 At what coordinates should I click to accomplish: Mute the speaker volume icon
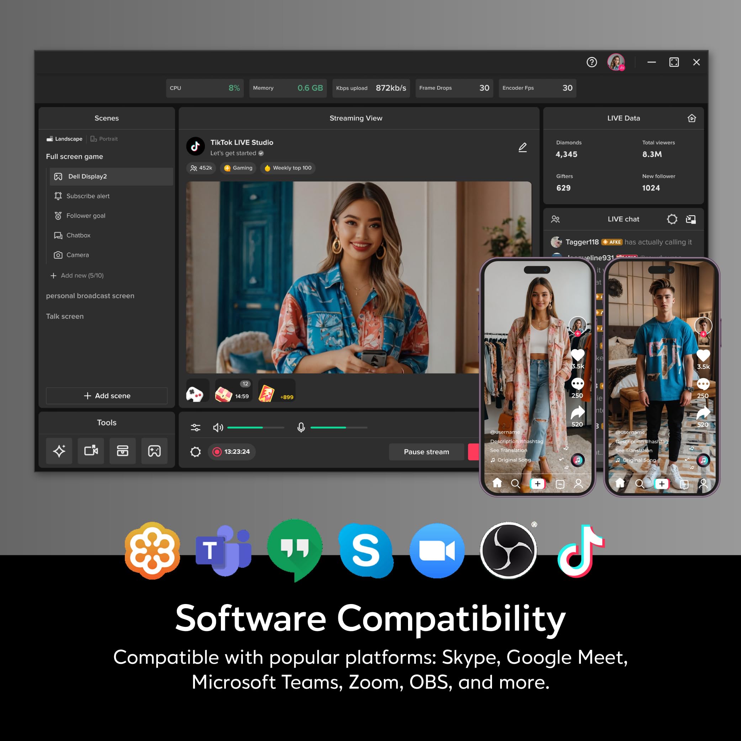coord(218,427)
